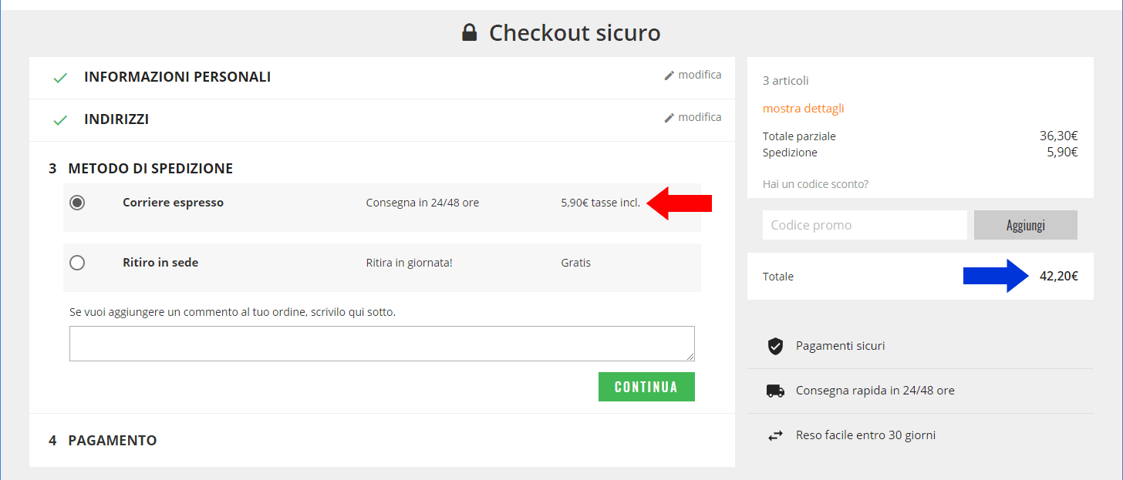
Task: Click the truck icon for Consegna rapida
Action: (775, 391)
